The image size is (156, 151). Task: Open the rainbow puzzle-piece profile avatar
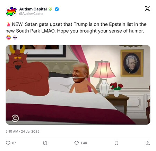(11, 11)
